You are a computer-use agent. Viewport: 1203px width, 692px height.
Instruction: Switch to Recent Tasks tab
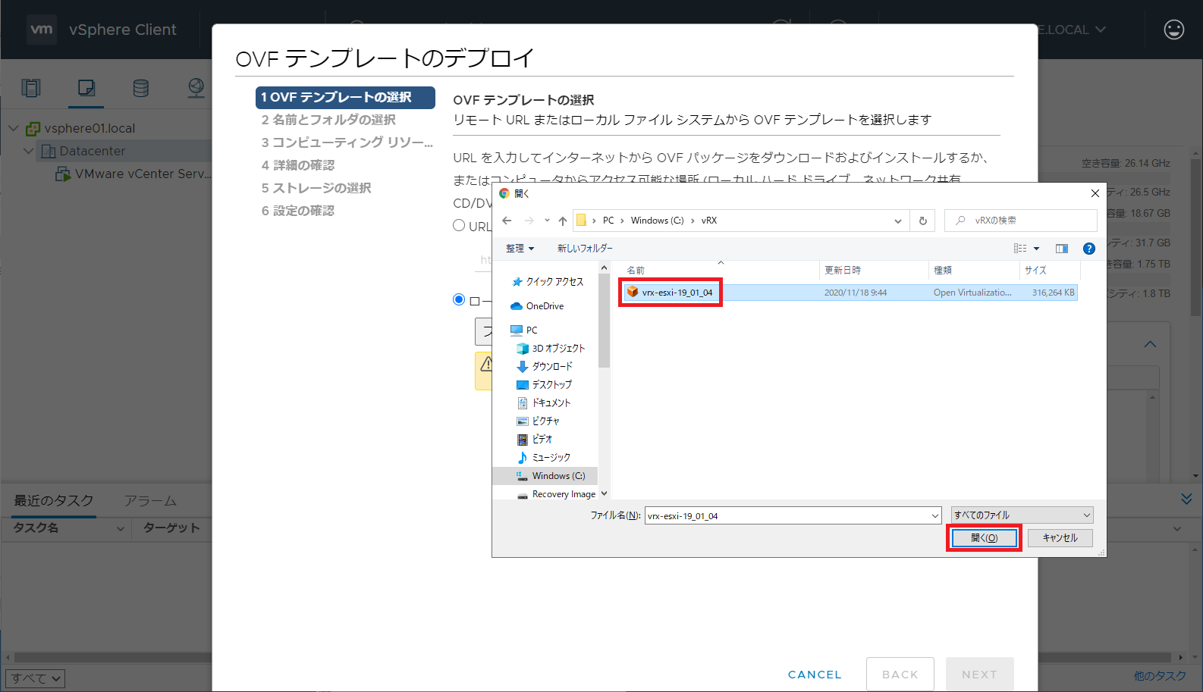coord(54,500)
